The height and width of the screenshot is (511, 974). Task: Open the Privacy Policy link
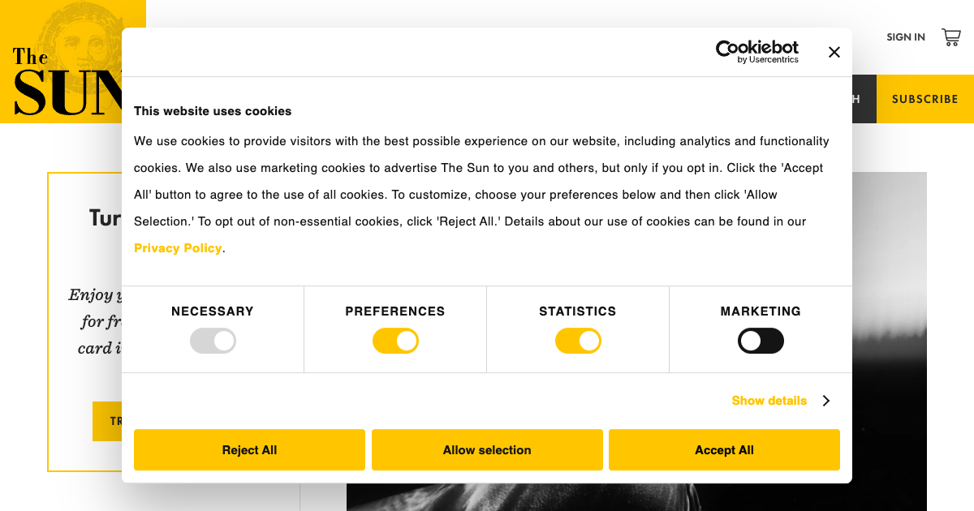[x=178, y=248]
